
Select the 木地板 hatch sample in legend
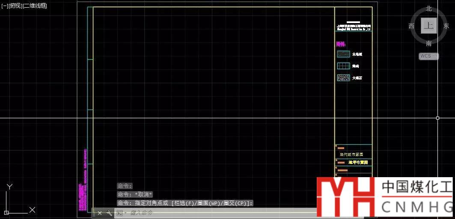click(344, 54)
